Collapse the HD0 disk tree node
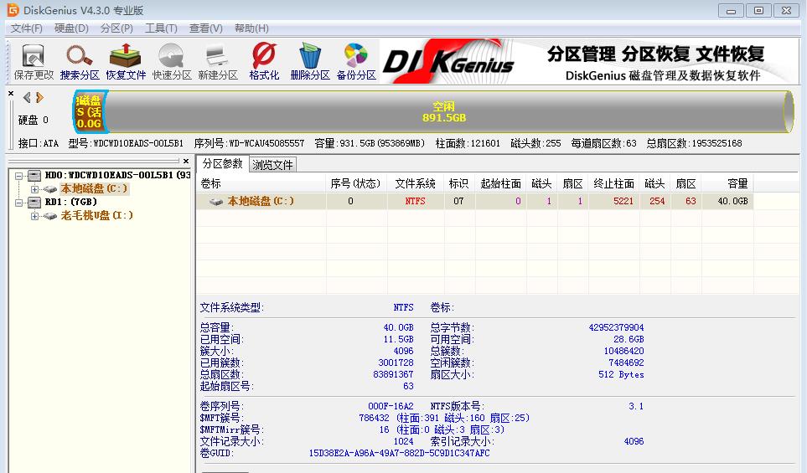807x473 pixels. click(19, 176)
